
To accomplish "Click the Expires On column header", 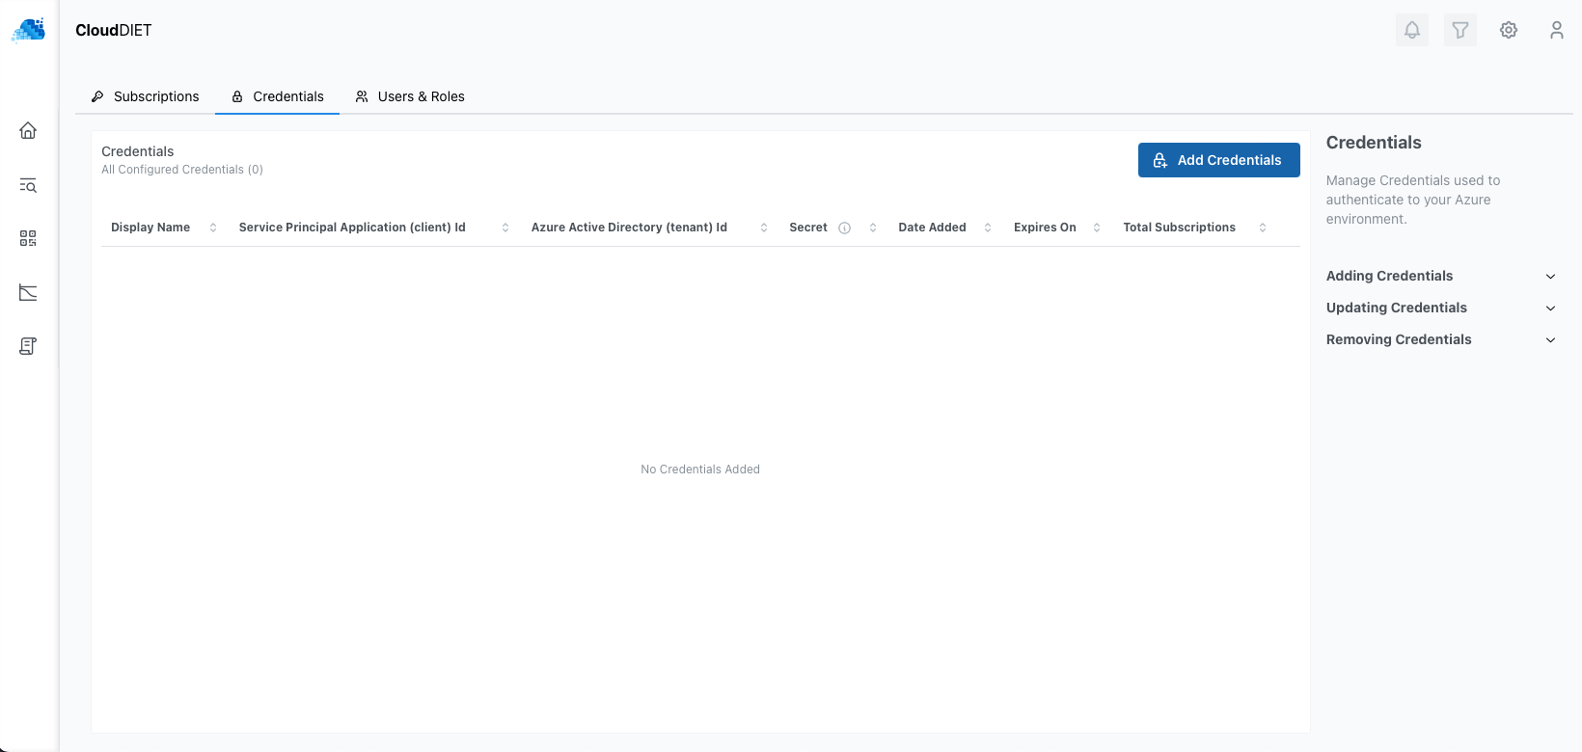I will pos(1045,228).
